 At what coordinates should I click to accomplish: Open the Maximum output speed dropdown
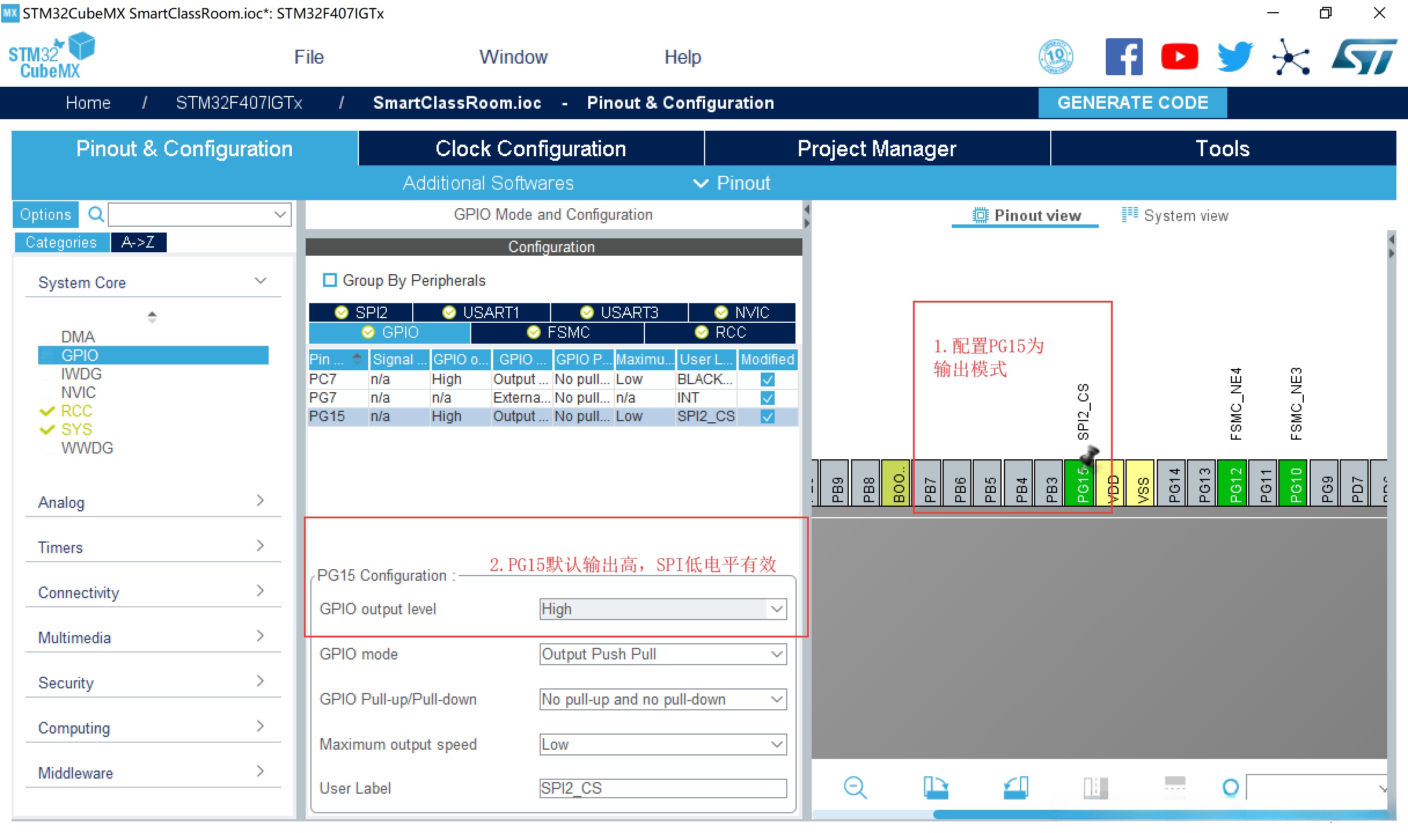point(662,744)
